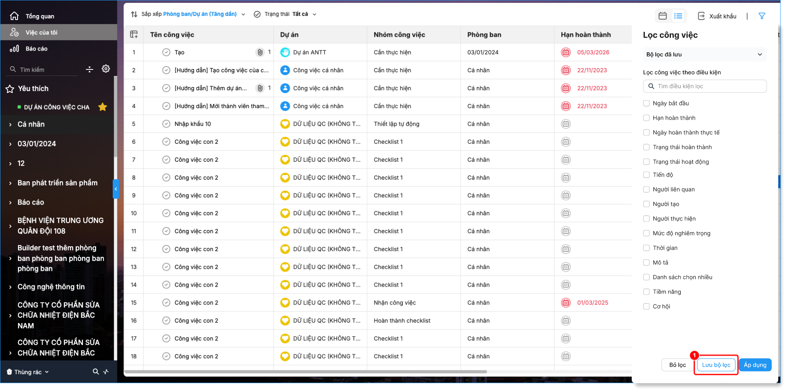The image size is (785, 390).
Task: Open Việc của tôi menu
Action: coord(58,32)
